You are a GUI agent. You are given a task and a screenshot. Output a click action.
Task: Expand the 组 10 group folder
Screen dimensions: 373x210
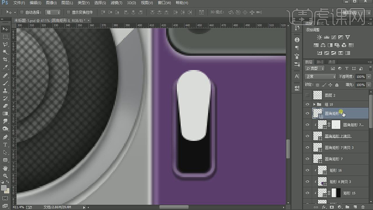(x=314, y=104)
